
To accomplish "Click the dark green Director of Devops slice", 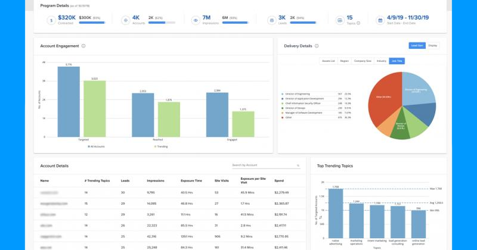I will click(400, 127).
